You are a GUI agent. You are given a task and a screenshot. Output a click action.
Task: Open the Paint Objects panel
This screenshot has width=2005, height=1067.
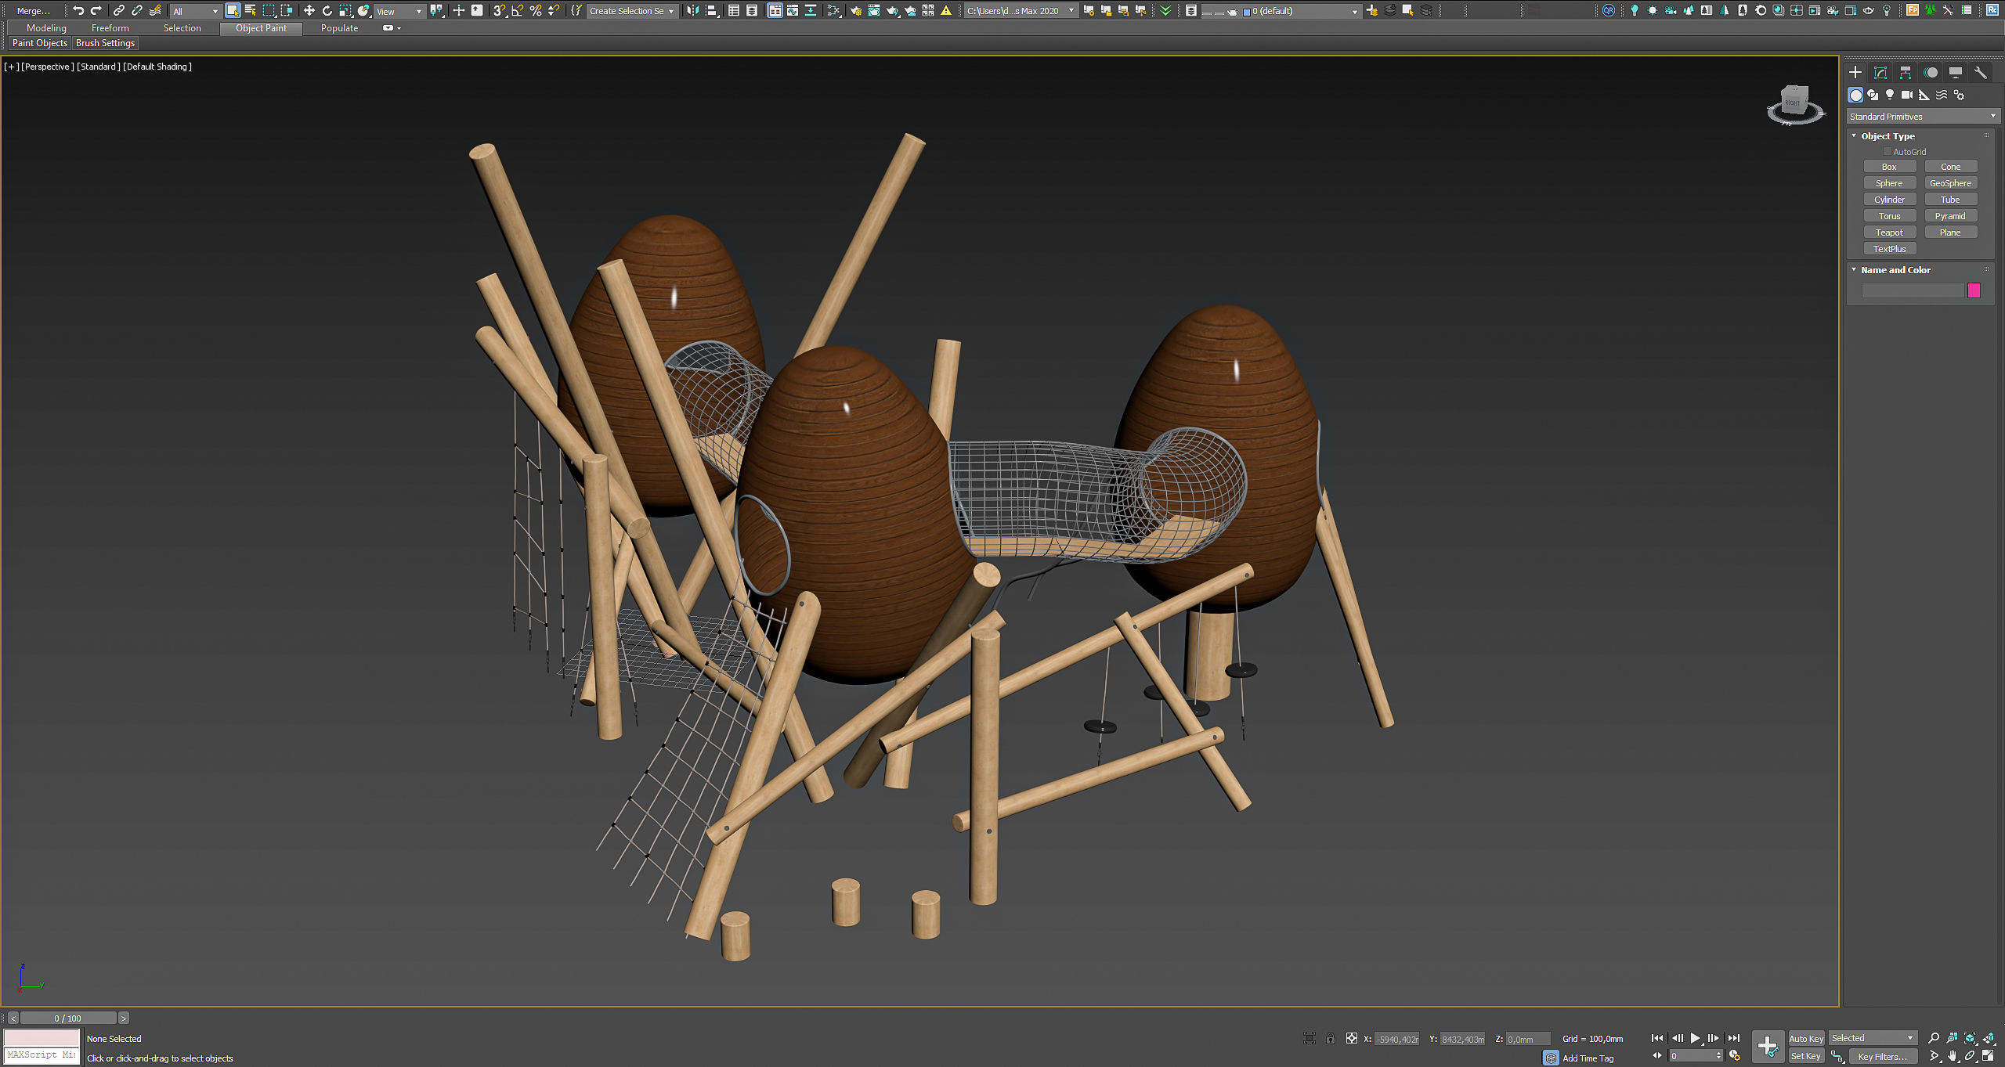[40, 43]
